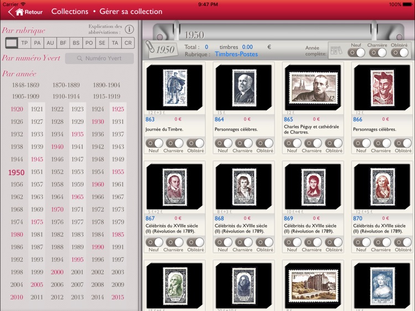
Task: Open stamp 867 thumbnail
Action: click(174, 186)
